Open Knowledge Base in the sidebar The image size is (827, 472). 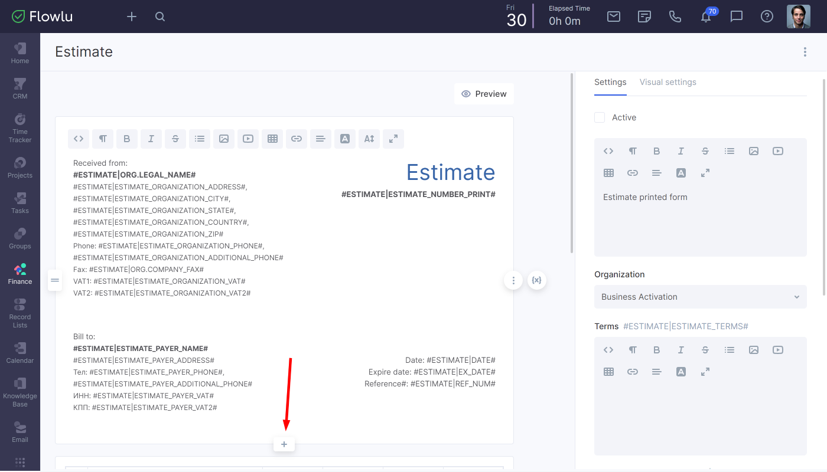click(20, 392)
